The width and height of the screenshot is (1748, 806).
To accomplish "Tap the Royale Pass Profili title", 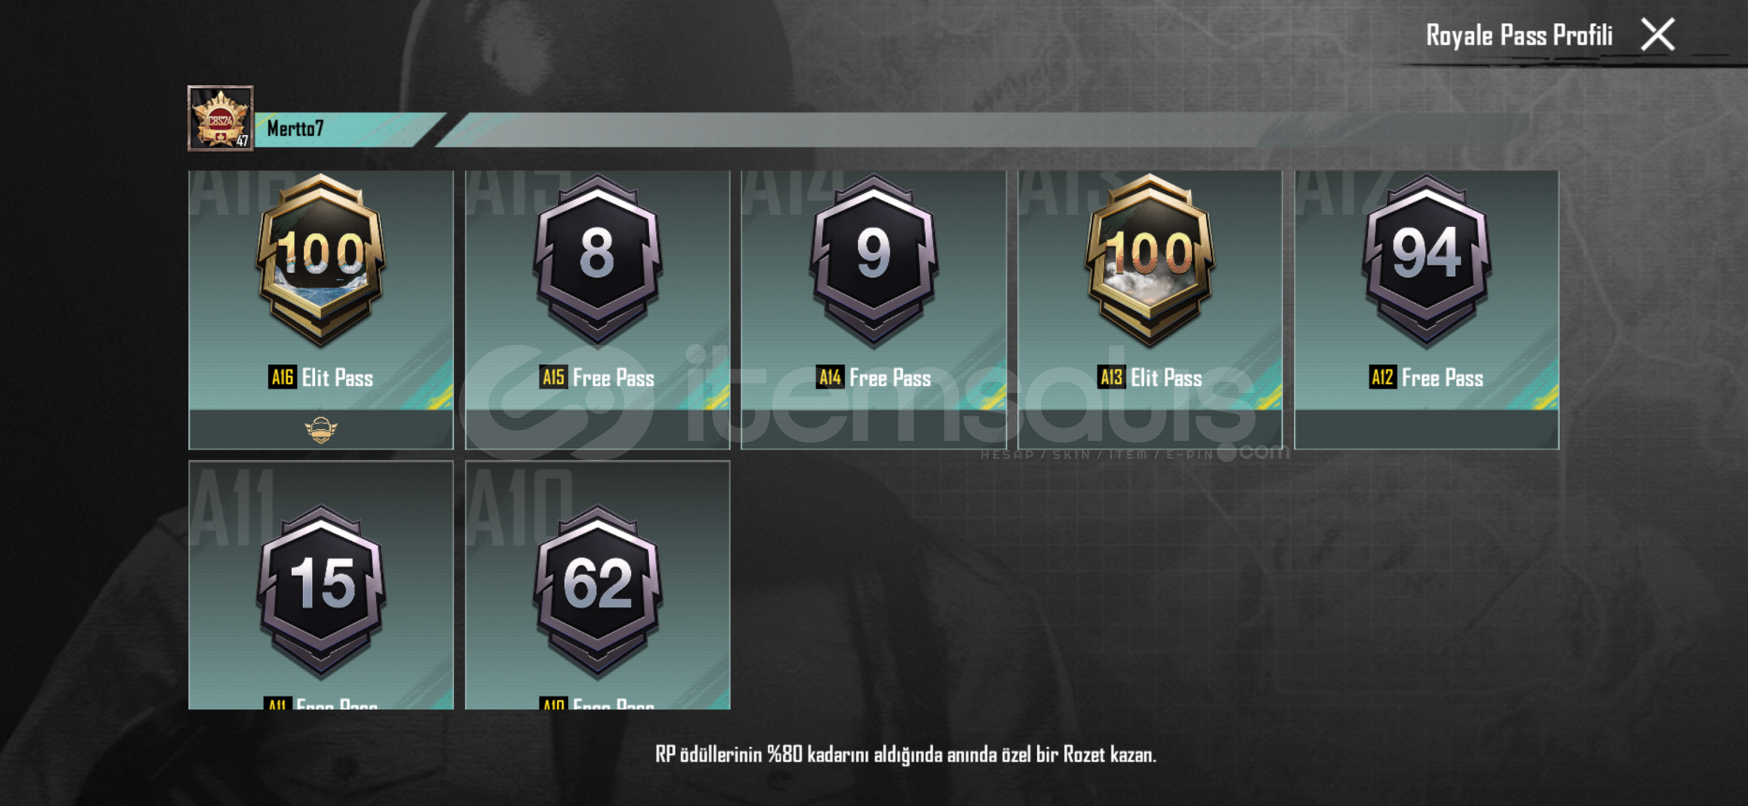I will click(1519, 35).
